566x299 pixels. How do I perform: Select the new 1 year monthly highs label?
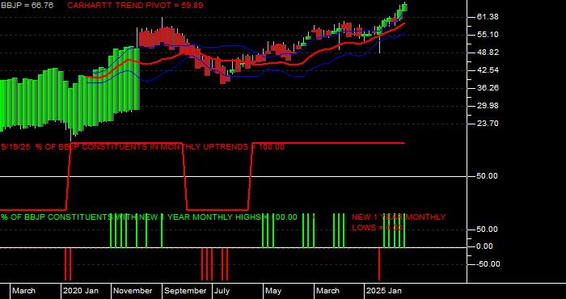coord(149,217)
